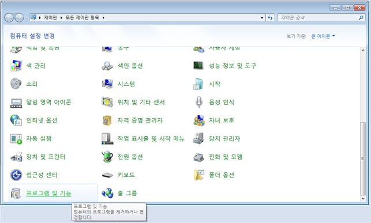This screenshot has width=371, height=223.
Task: Click the 소리 speaker icon
Action: point(16,84)
